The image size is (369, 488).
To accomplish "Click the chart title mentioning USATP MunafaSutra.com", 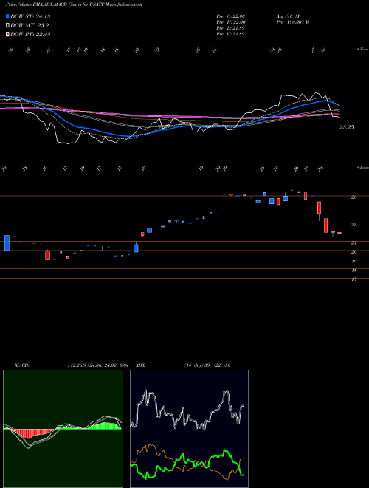I will (74, 5).
